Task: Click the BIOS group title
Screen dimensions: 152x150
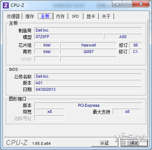Action: pyautogui.click(x=13, y=69)
